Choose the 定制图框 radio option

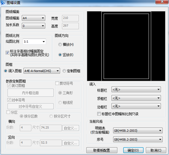pyautogui.click(x=64, y=71)
